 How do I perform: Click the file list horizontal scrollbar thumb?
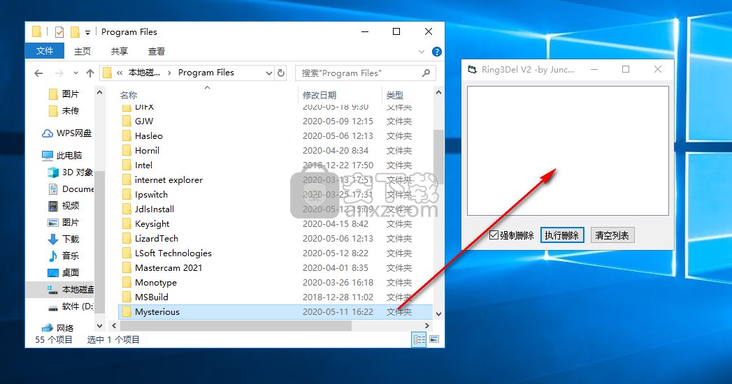click(x=236, y=326)
